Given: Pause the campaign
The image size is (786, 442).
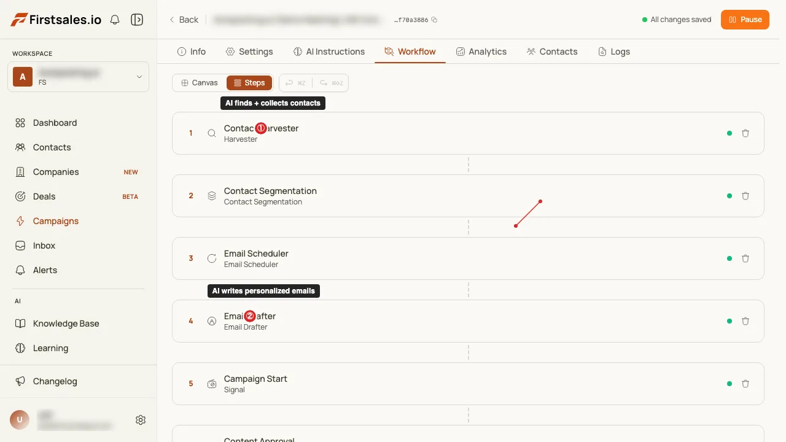Looking at the screenshot, I should point(745,20).
